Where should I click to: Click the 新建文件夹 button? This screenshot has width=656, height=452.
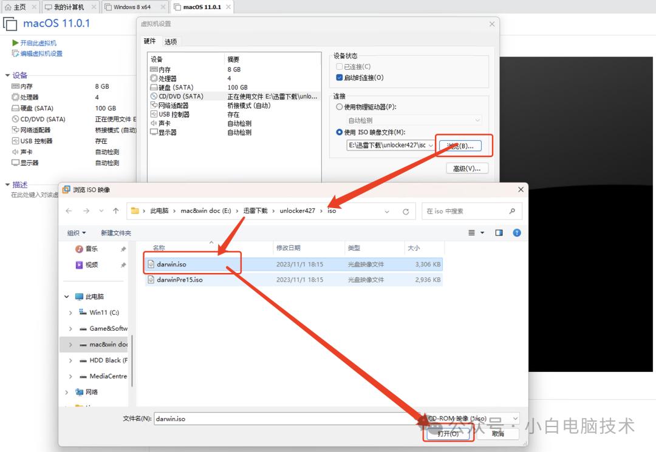(116, 232)
